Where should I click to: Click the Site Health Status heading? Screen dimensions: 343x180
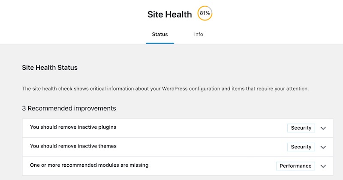(x=50, y=68)
